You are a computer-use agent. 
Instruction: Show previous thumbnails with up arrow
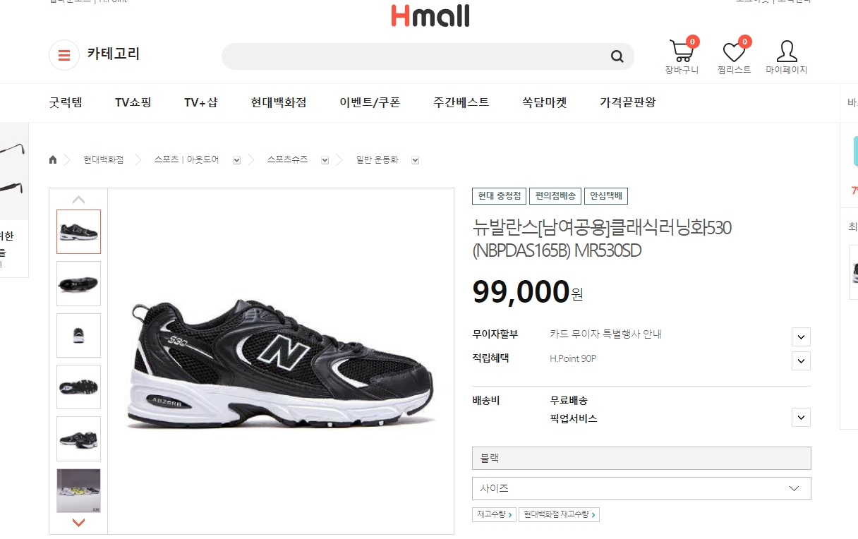pyautogui.click(x=78, y=200)
